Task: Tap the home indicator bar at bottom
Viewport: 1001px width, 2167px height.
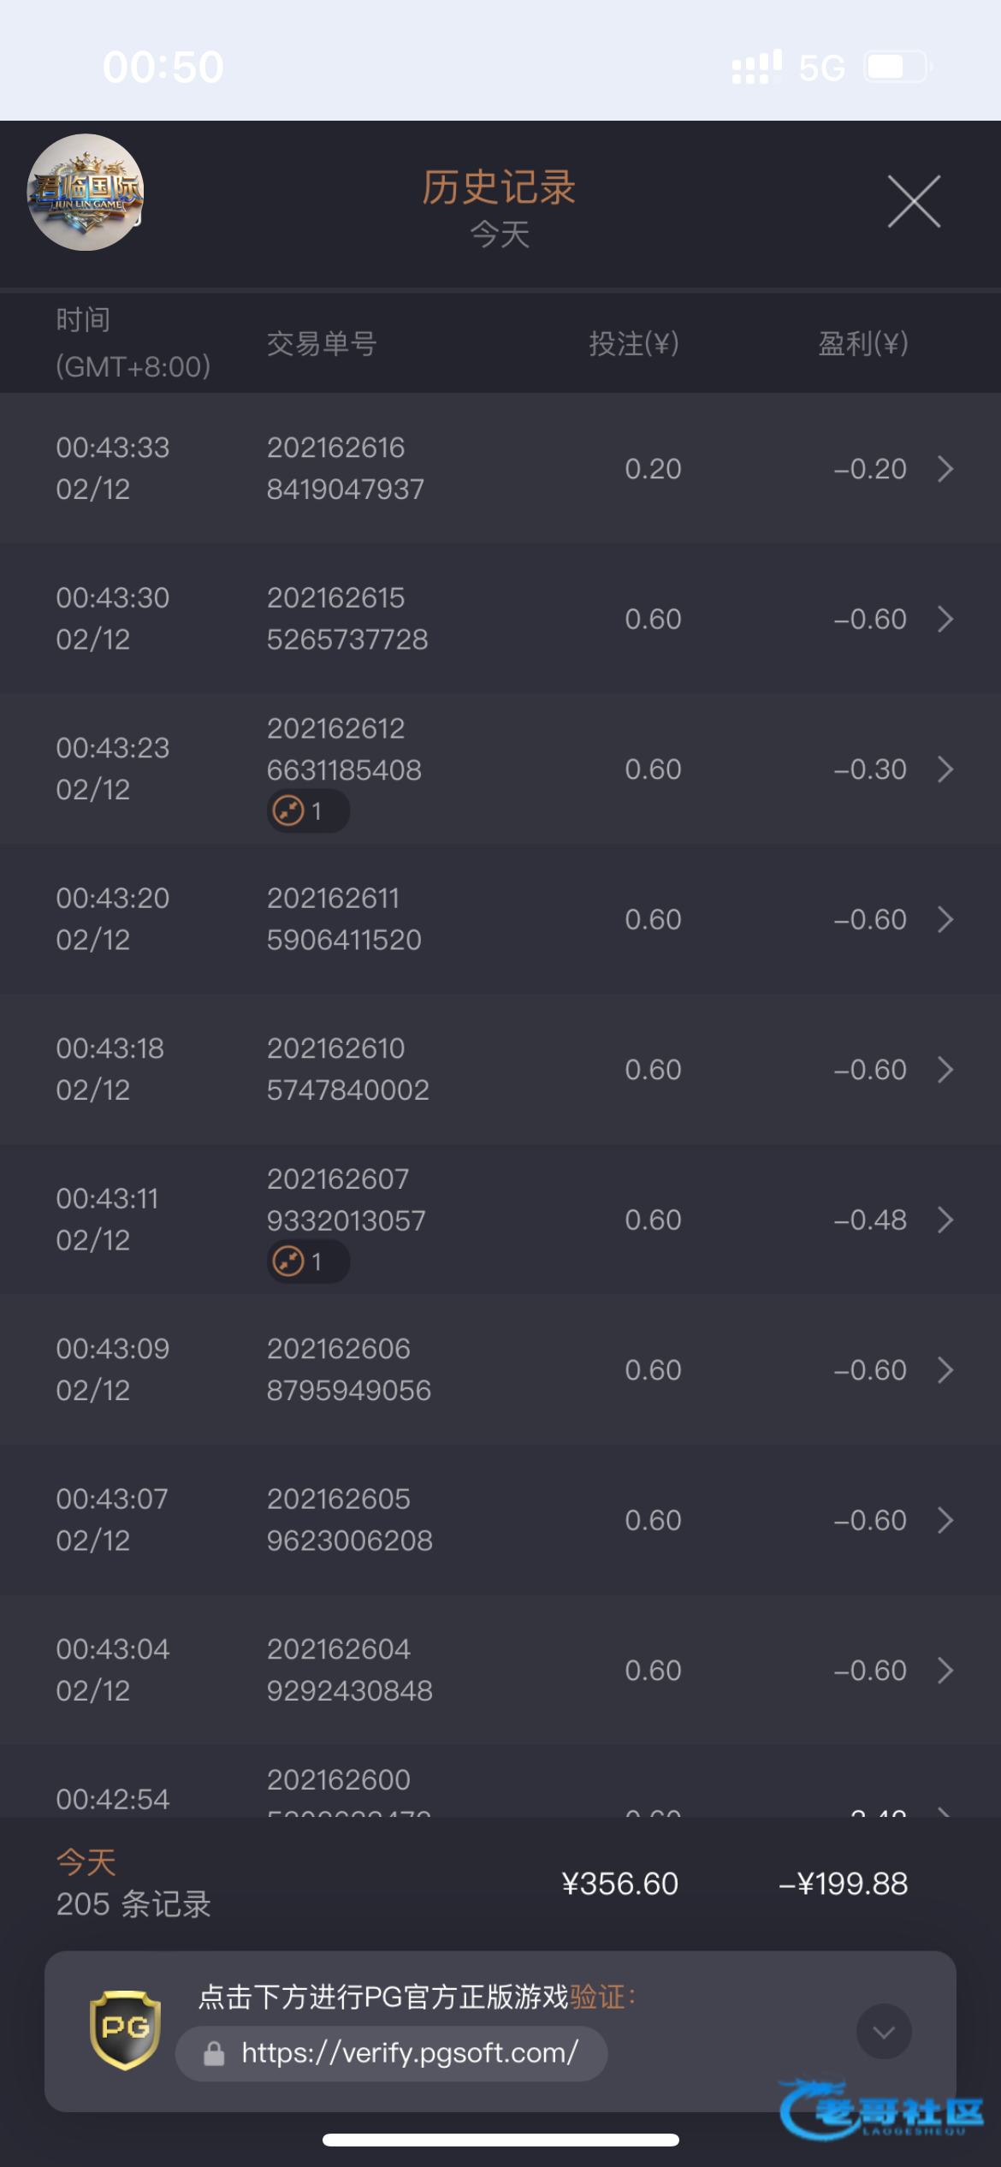Action: 500,2140
